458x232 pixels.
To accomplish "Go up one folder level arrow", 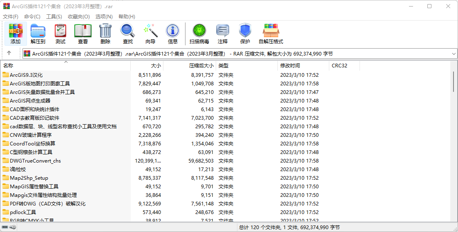I will [x=9, y=54].
